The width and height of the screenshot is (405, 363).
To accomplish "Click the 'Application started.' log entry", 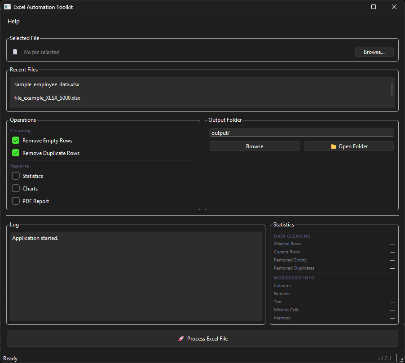I will point(35,238).
